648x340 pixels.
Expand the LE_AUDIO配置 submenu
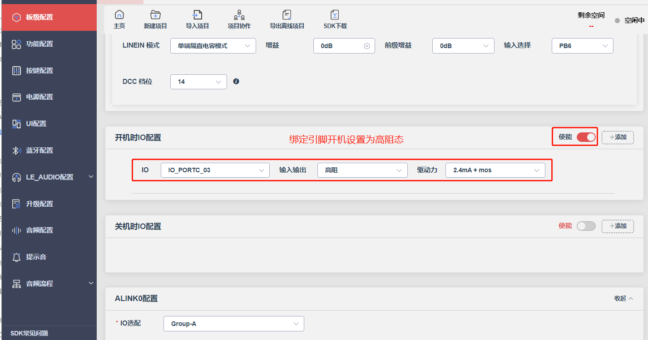(91, 177)
